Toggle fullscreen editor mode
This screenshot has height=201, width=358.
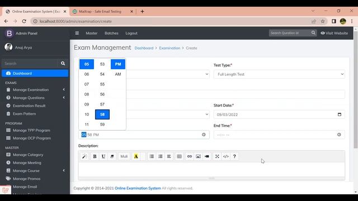click(217, 156)
